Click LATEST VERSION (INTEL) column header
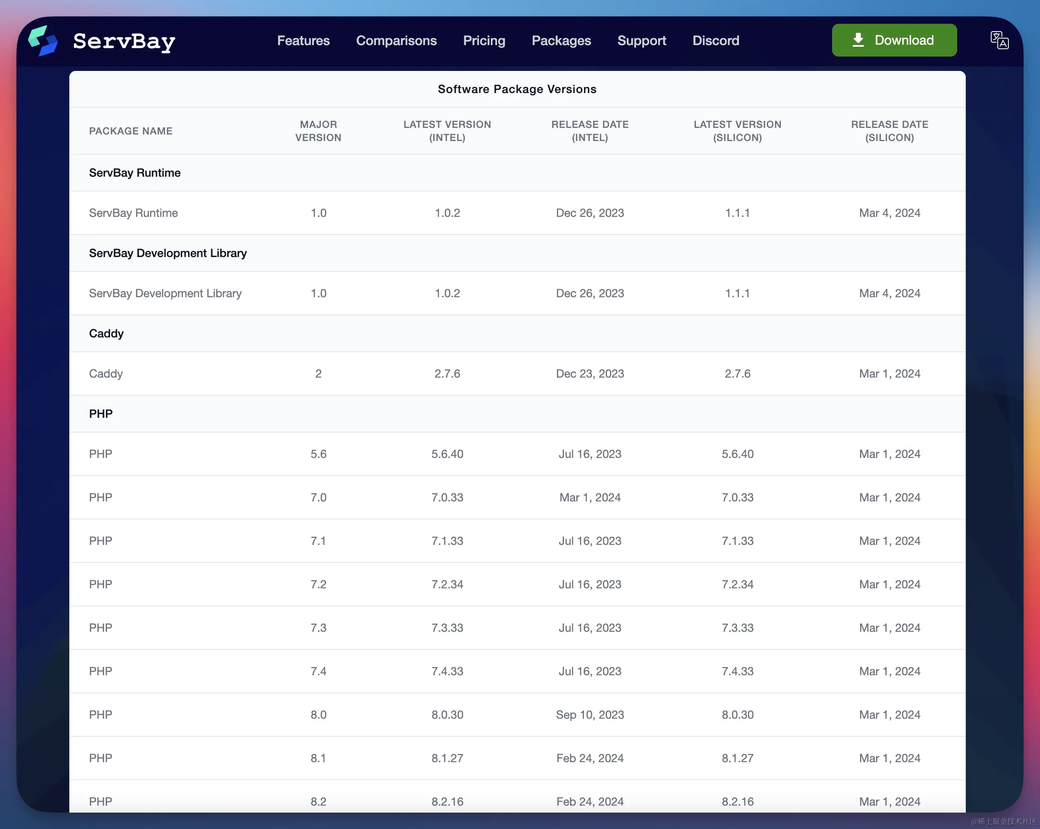The height and width of the screenshot is (829, 1040). pos(447,131)
